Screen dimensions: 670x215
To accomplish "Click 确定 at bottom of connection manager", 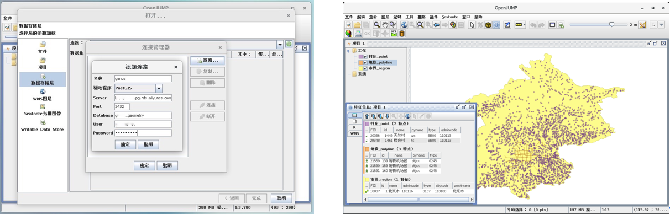I will coord(144,165).
